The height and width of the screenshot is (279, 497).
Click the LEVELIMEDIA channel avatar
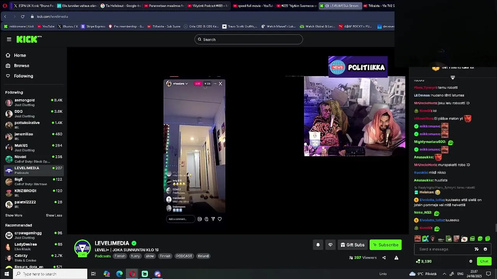[82, 248]
